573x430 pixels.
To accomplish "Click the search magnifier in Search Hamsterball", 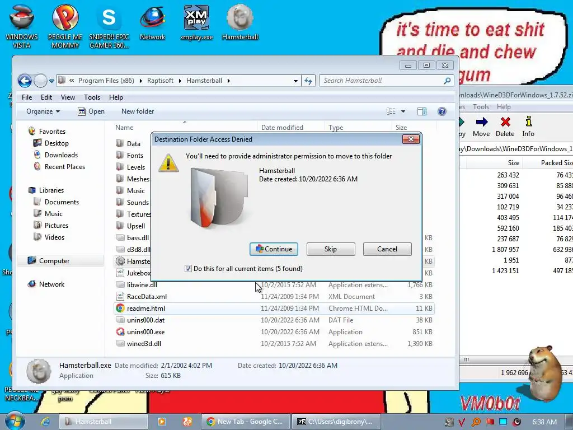I will [x=447, y=81].
